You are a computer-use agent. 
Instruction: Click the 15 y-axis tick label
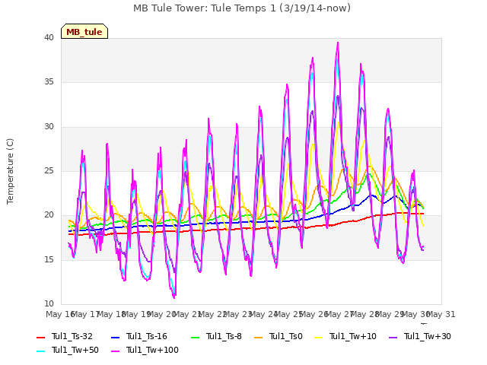click(49, 260)
